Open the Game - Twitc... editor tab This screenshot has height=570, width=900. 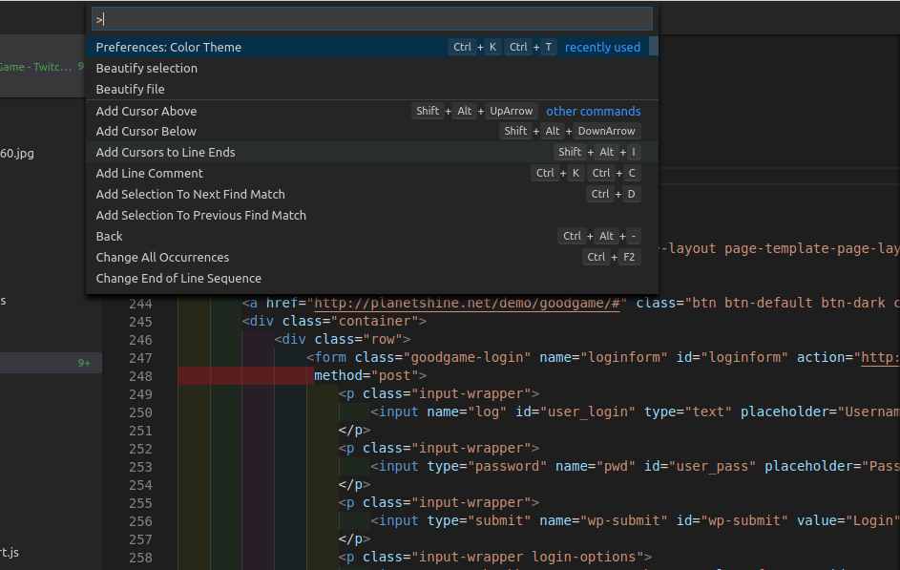click(38, 67)
